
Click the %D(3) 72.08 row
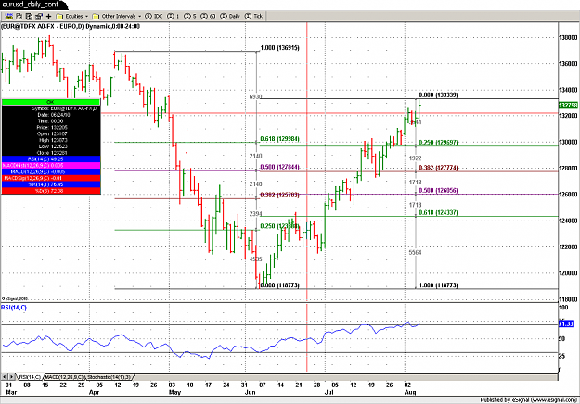(x=51, y=191)
